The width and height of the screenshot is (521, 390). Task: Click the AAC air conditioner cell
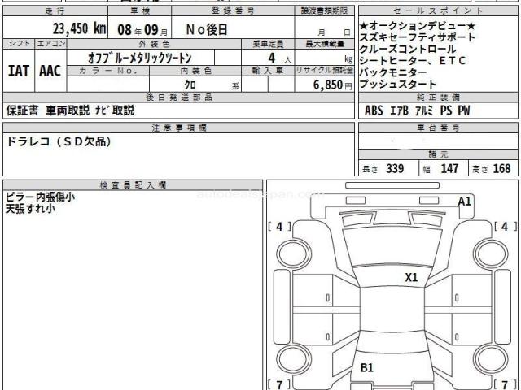coord(50,71)
